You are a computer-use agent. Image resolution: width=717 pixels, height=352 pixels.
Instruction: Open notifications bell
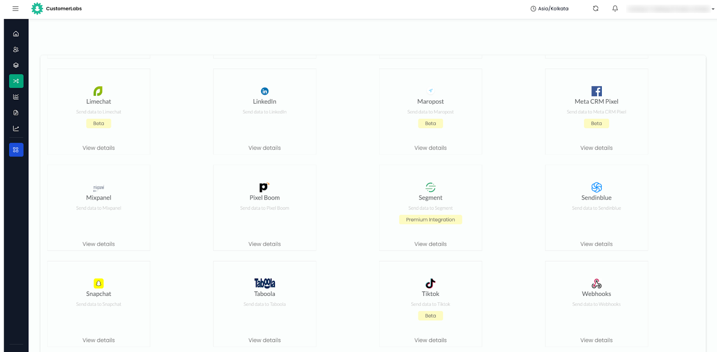615,9
